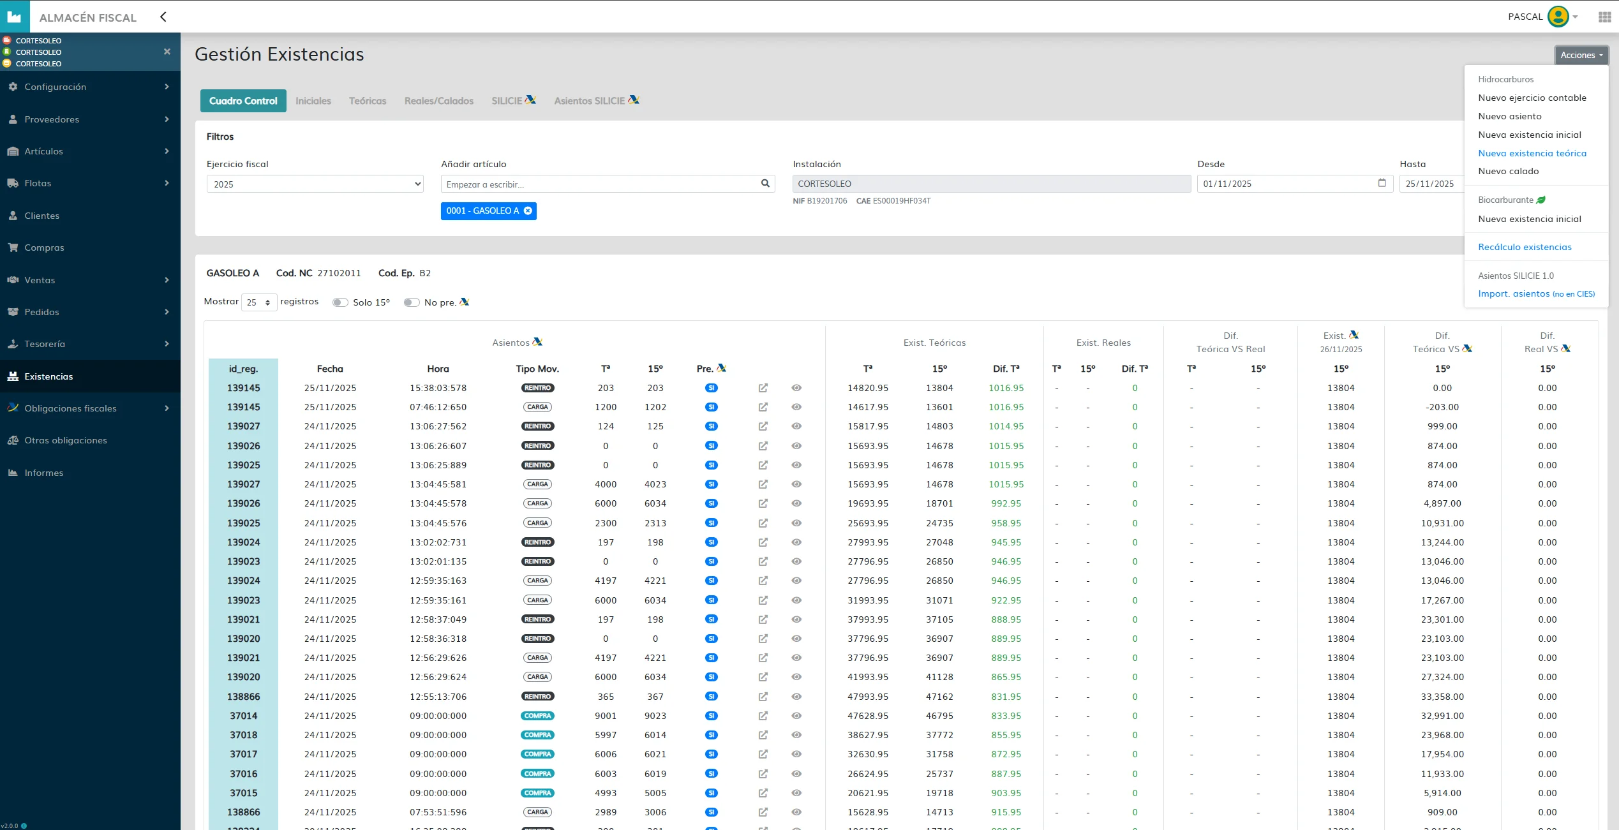Viewport: 1619px width, 830px height.
Task: Remove the 0001 - GASOLEO A tag
Action: [528, 211]
